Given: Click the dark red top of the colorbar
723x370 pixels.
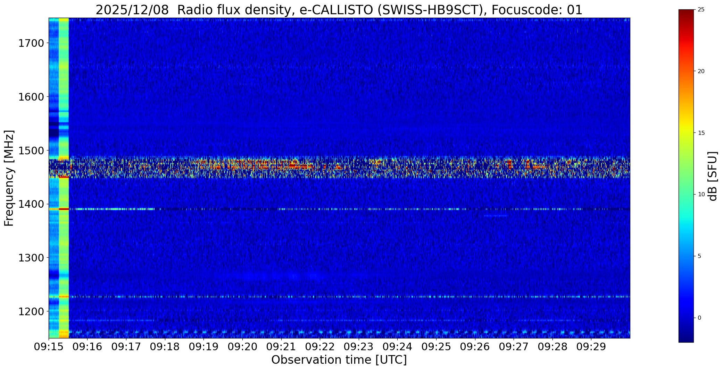Looking at the screenshot, I should click(686, 16).
